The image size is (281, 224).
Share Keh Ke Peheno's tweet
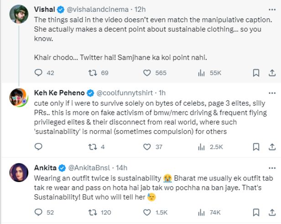point(272,147)
